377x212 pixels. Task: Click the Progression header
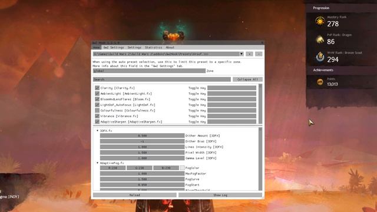pos(321,8)
